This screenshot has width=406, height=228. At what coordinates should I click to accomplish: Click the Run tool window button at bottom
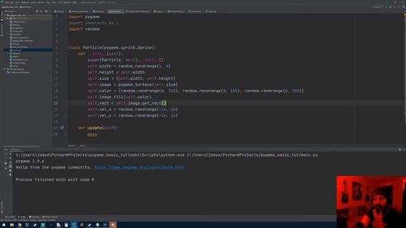tap(22, 217)
